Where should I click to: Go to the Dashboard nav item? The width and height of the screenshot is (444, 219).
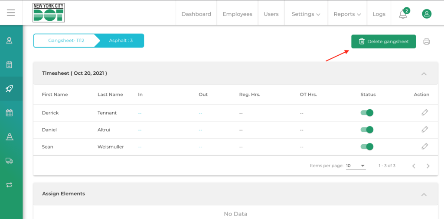tap(196, 14)
